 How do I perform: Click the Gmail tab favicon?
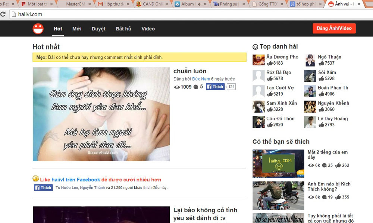tap(100, 4)
